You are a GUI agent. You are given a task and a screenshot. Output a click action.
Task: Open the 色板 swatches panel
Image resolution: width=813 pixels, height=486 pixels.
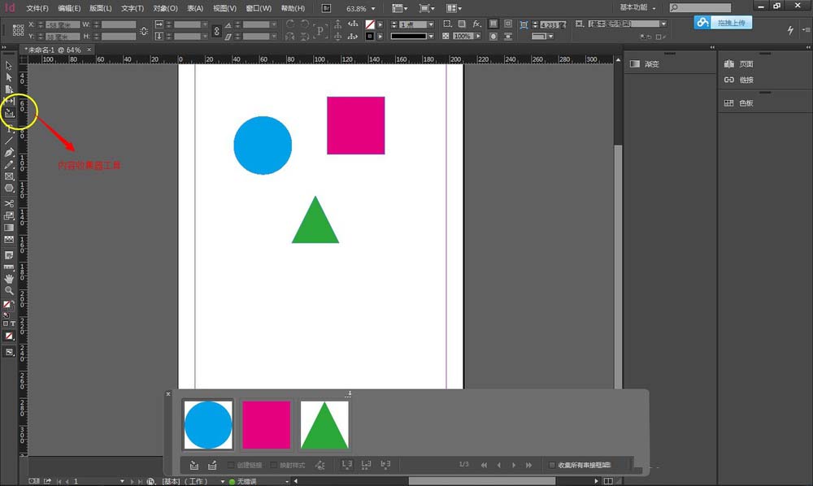(745, 103)
